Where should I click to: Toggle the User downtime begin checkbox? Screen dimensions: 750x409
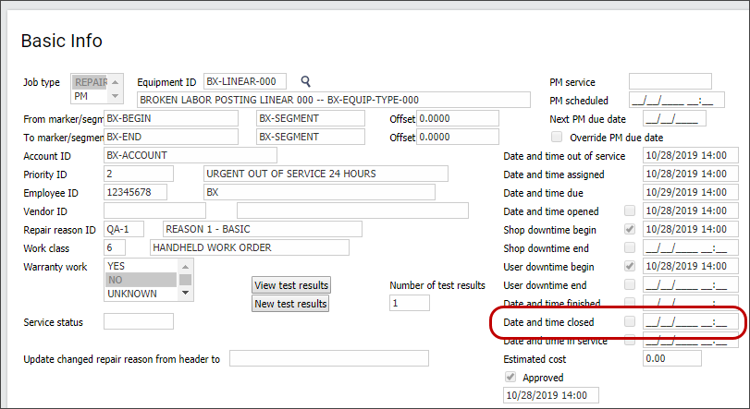(x=630, y=266)
